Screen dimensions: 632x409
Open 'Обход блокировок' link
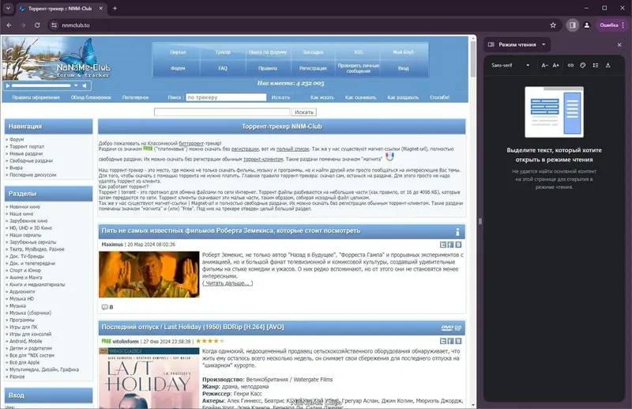[x=91, y=97]
